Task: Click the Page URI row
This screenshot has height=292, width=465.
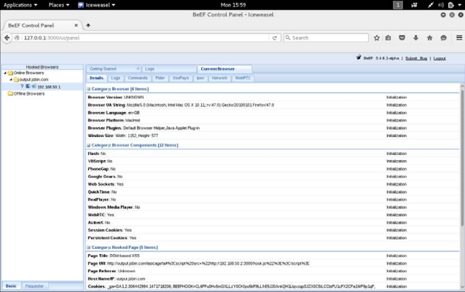Action: click(x=273, y=264)
